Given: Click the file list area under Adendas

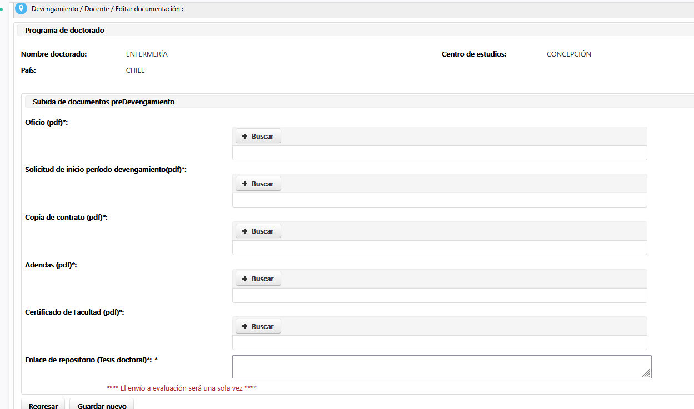Looking at the screenshot, I should pyautogui.click(x=439, y=295).
